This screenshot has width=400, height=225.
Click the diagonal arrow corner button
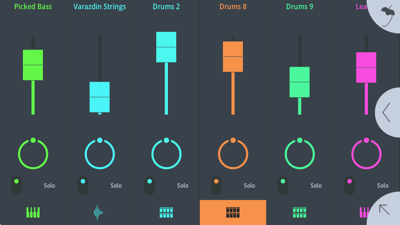(x=385, y=210)
